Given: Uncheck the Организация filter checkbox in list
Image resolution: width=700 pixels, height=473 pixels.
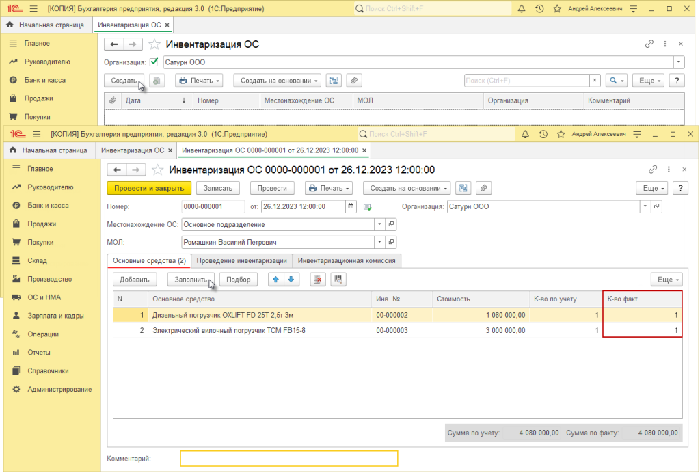Looking at the screenshot, I should tap(154, 62).
